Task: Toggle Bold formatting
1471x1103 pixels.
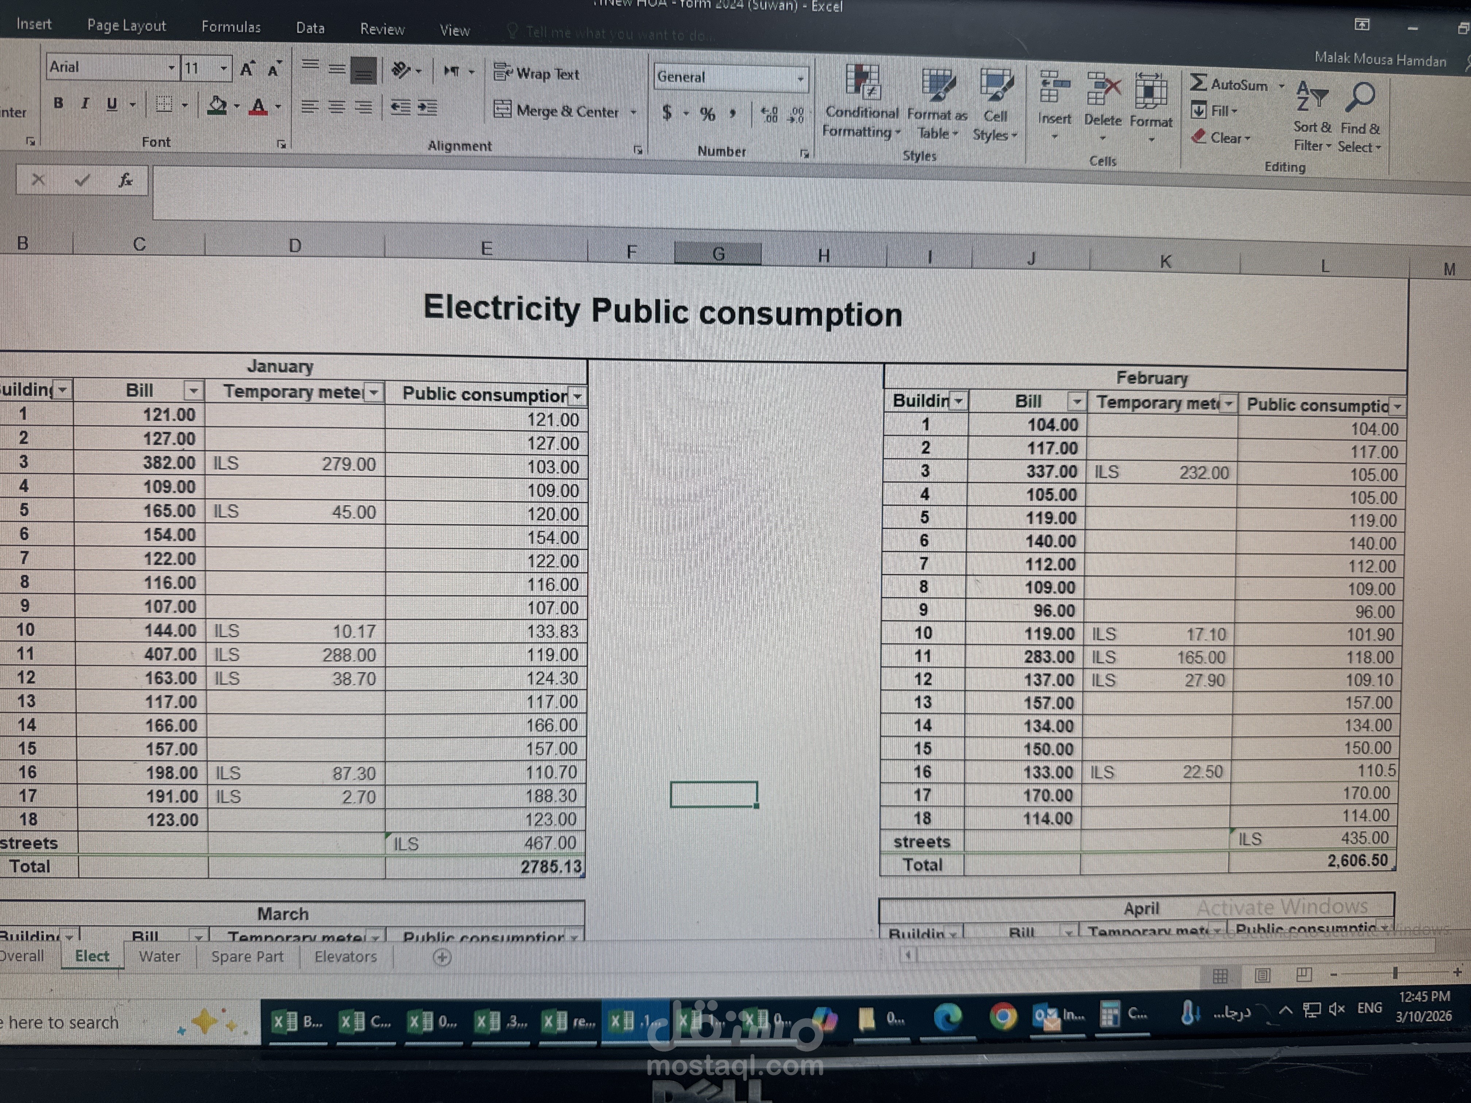Action: [58, 103]
